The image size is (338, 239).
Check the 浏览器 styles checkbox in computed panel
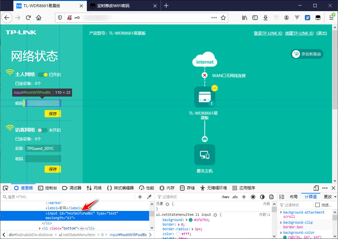[x=318, y=205]
